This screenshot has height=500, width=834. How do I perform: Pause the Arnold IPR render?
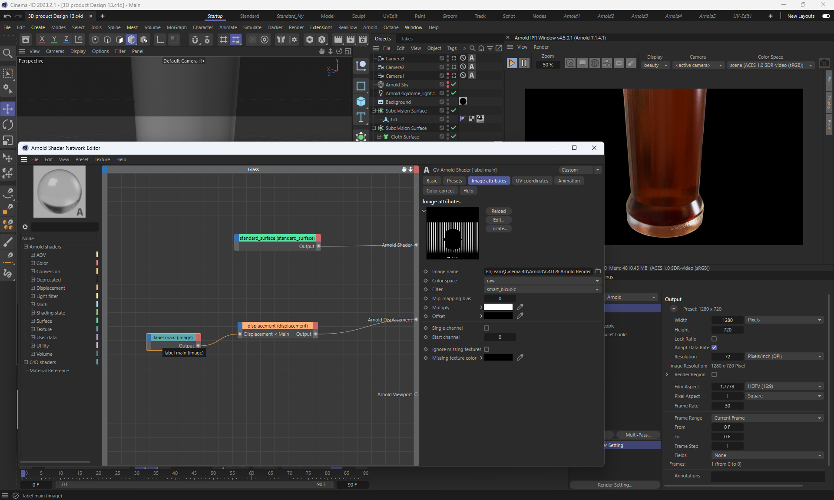click(x=524, y=63)
